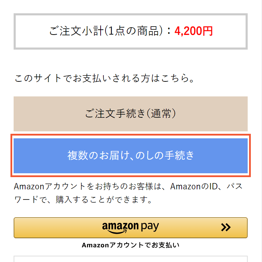The height and width of the screenshot is (262, 262).
Task: Click the Amazonアカウントでお支払い caption
Action: (131, 245)
